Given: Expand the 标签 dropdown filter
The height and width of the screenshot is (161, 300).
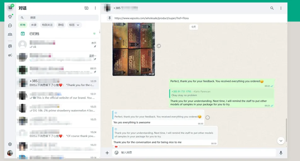Looking at the screenshot, I should coord(74,25).
